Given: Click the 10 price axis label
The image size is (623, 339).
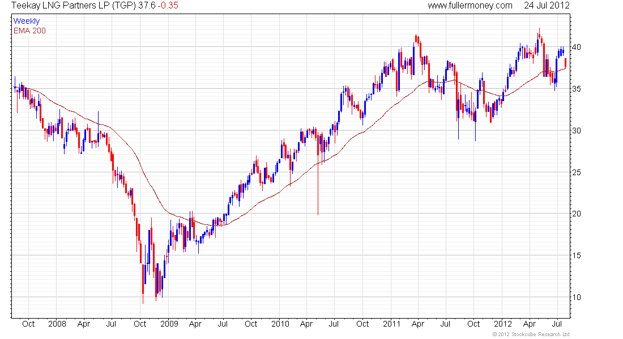Looking at the screenshot, I should [576, 297].
